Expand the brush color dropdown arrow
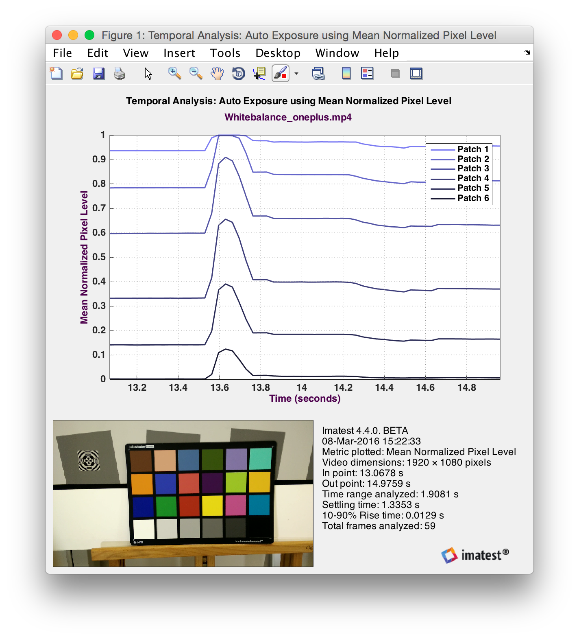The height and width of the screenshot is (639, 579). tap(296, 74)
